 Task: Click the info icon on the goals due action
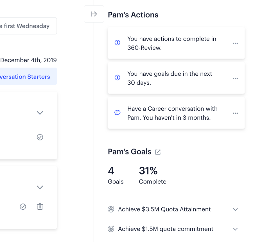[x=117, y=78]
